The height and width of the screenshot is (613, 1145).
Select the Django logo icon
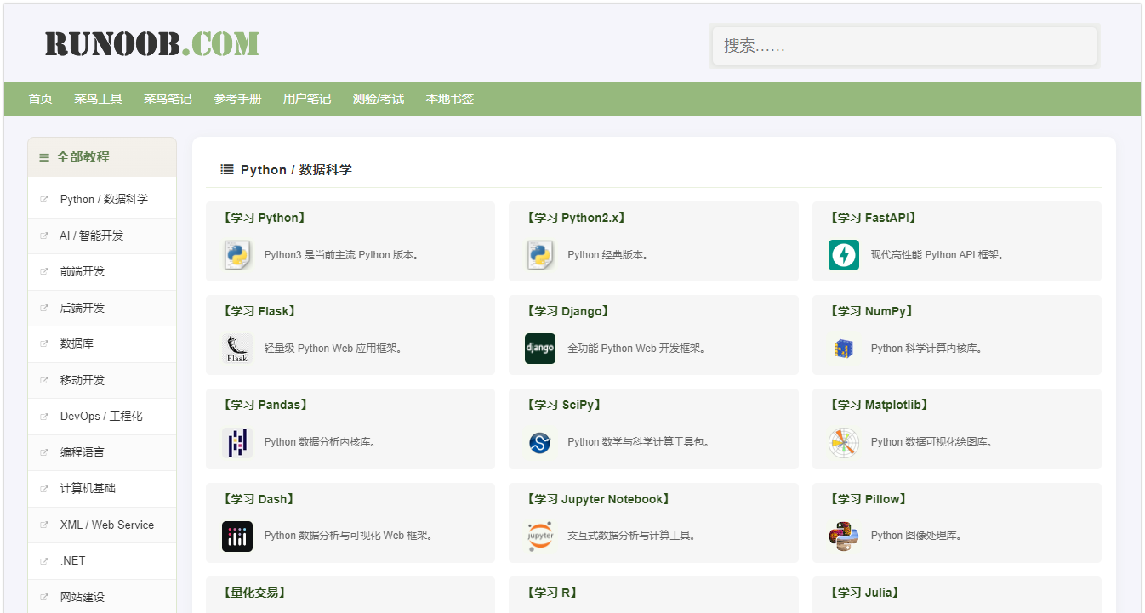[x=540, y=349]
